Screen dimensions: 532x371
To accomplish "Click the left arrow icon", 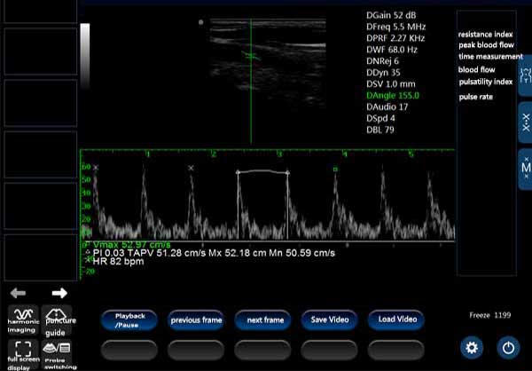I will click(19, 293).
